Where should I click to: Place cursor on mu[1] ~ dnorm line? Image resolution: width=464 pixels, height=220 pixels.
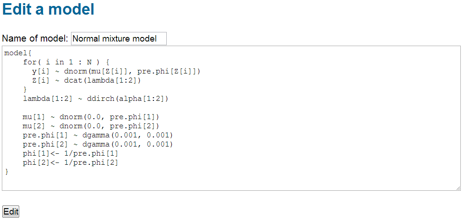pos(91,117)
